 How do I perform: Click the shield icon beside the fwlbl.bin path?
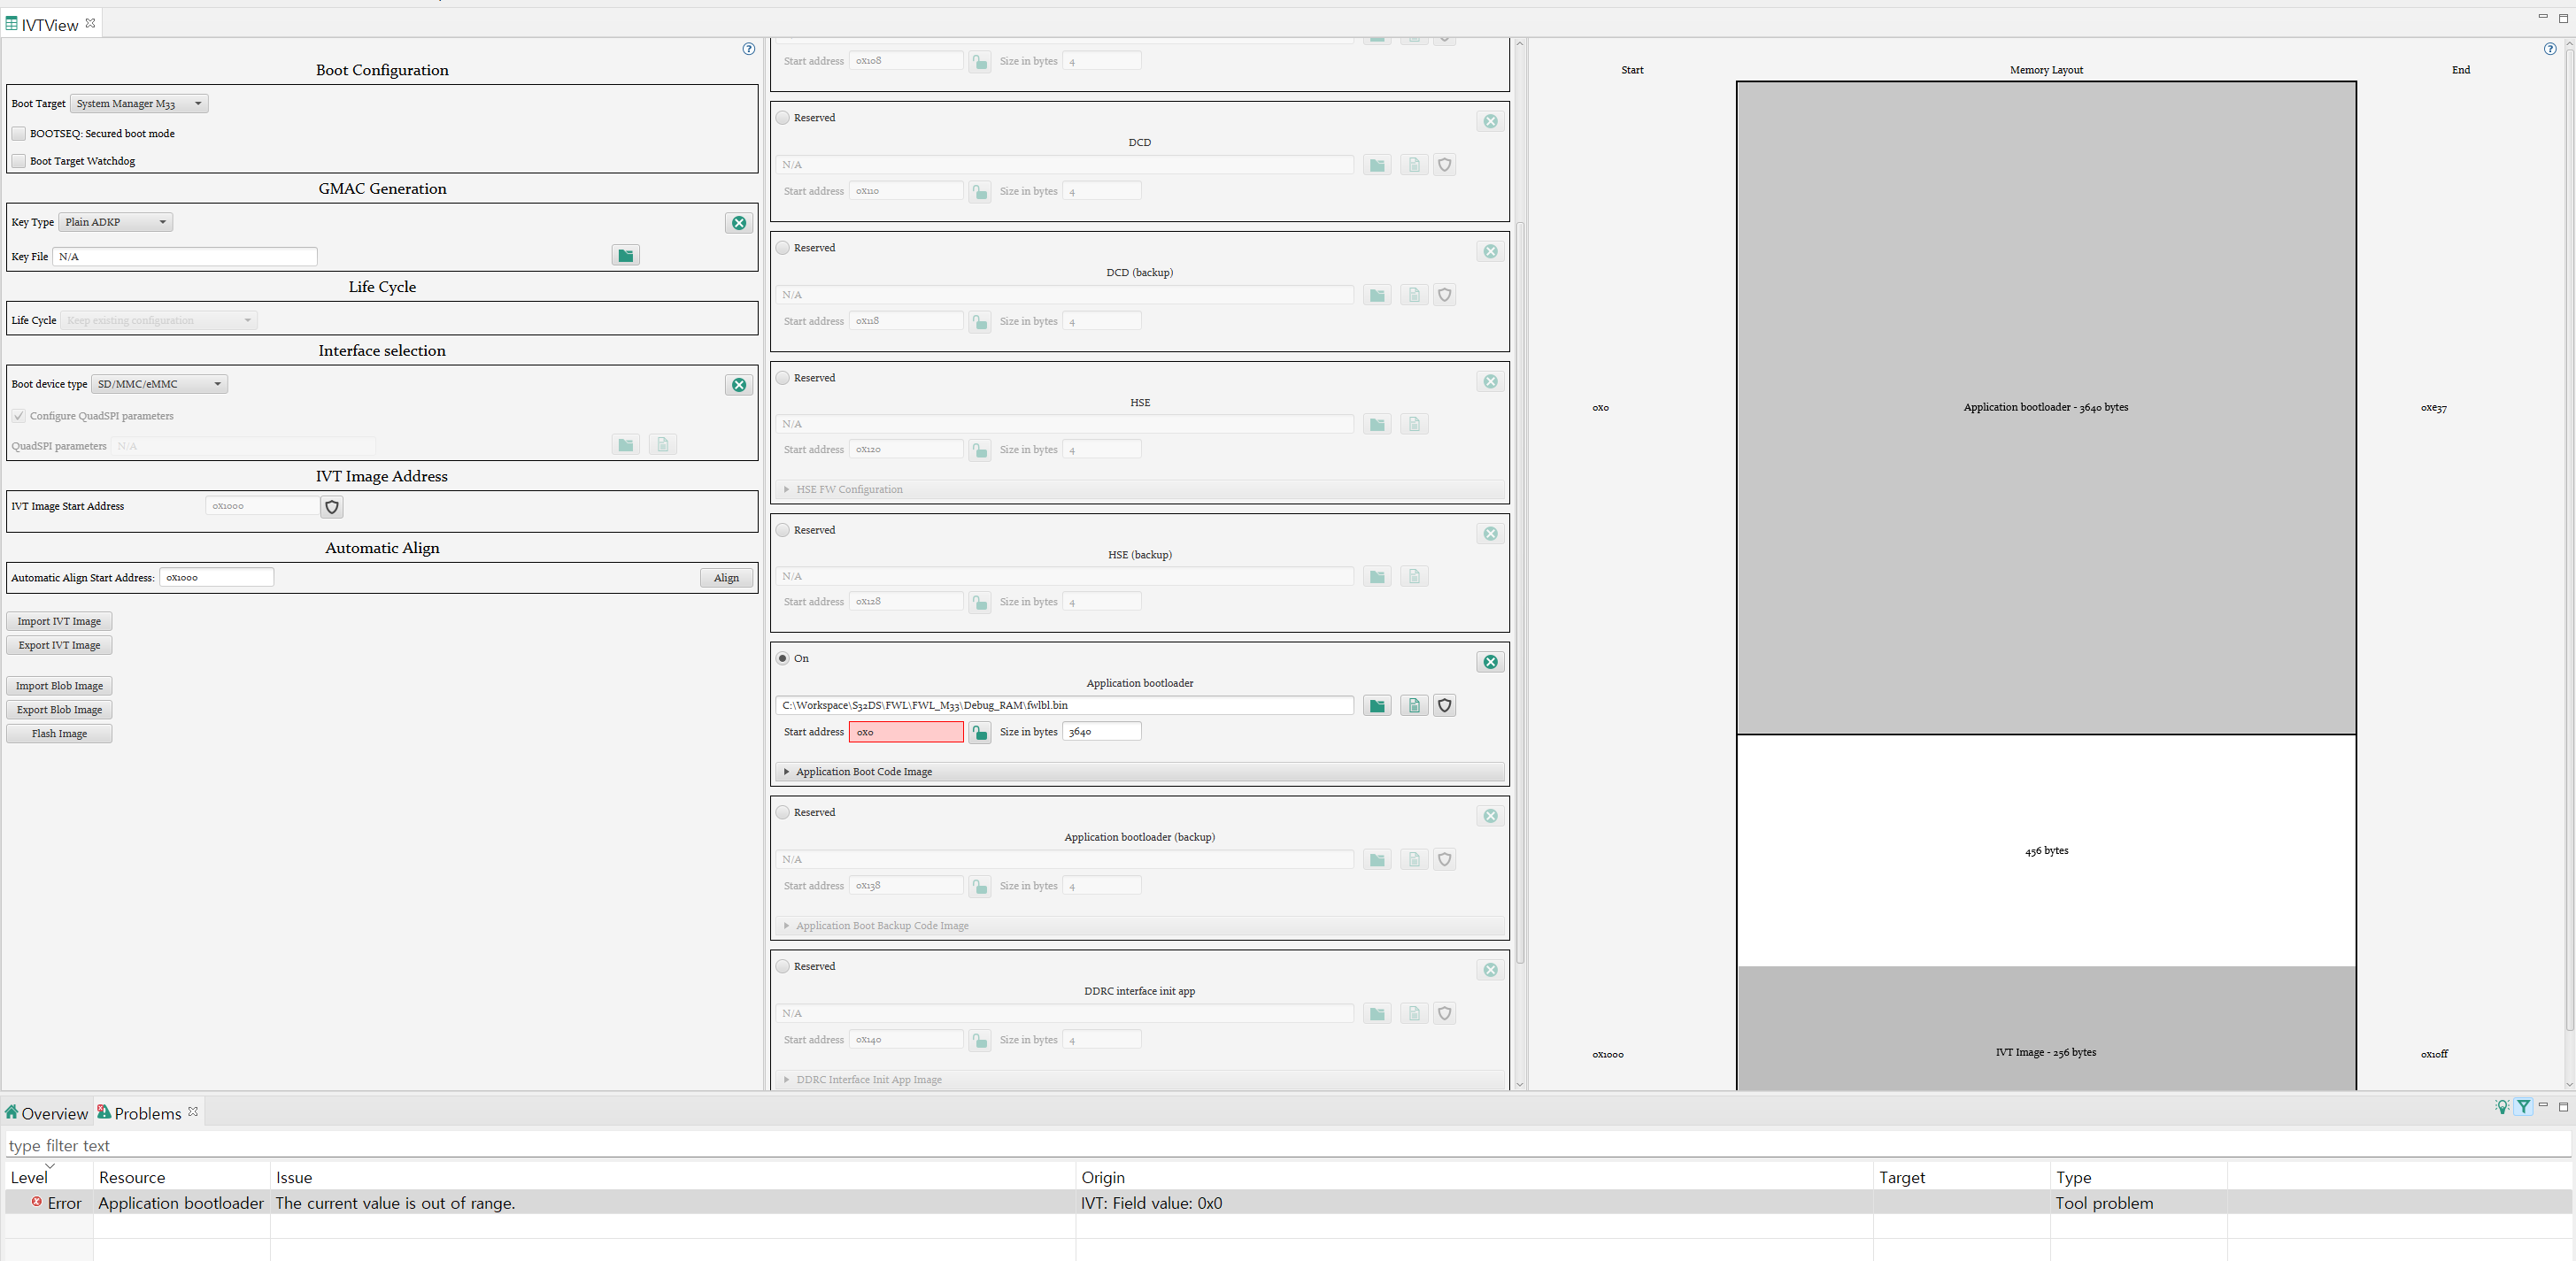coord(1444,705)
